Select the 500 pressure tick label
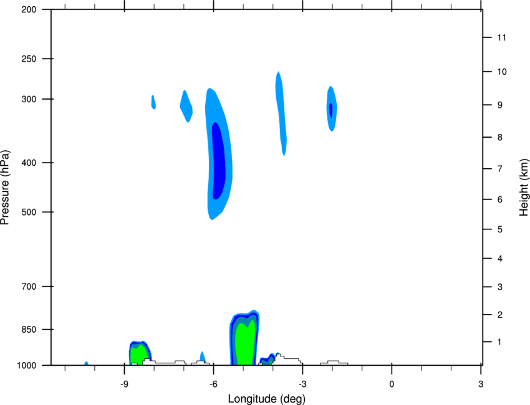This screenshot has height=405, width=530. (29, 212)
